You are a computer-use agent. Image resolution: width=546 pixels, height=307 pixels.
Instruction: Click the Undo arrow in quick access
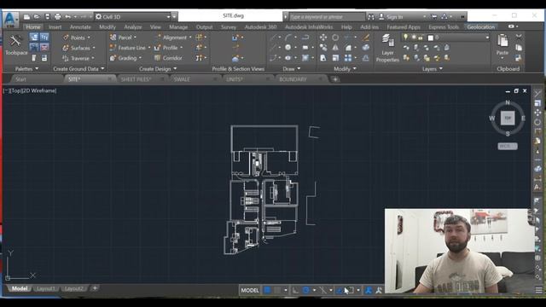(x=68, y=16)
